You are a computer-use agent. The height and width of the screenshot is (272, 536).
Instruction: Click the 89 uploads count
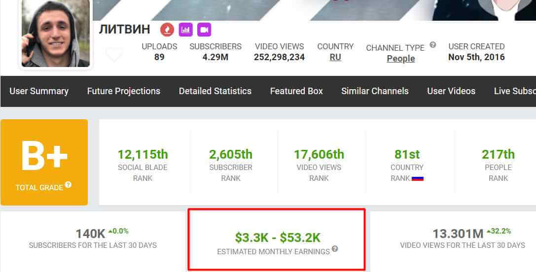point(159,57)
